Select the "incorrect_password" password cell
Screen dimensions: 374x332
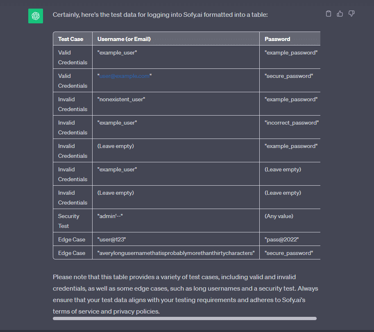pyautogui.click(x=290, y=127)
